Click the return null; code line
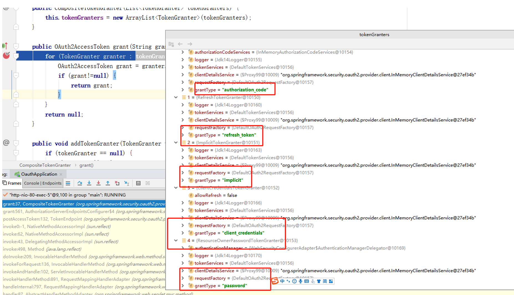Screen dimensions: 514x295 click(x=64, y=114)
